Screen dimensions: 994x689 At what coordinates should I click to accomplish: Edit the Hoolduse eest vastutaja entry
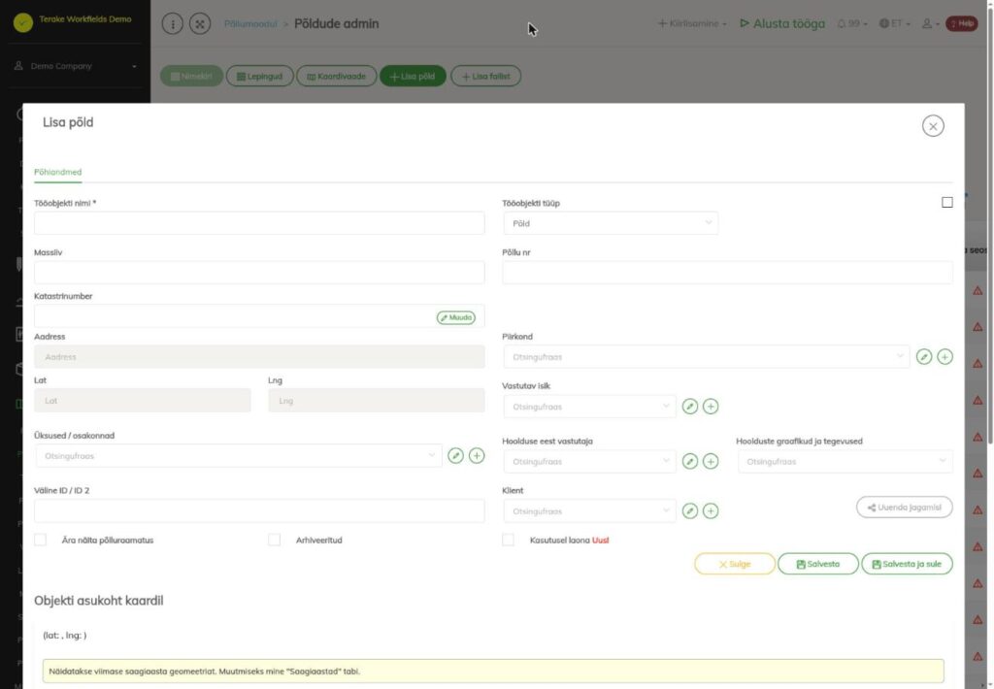tap(690, 462)
